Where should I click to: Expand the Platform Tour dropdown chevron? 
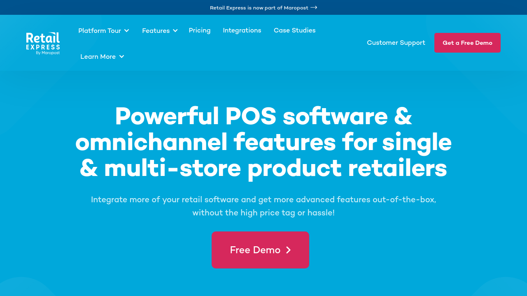(x=127, y=30)
